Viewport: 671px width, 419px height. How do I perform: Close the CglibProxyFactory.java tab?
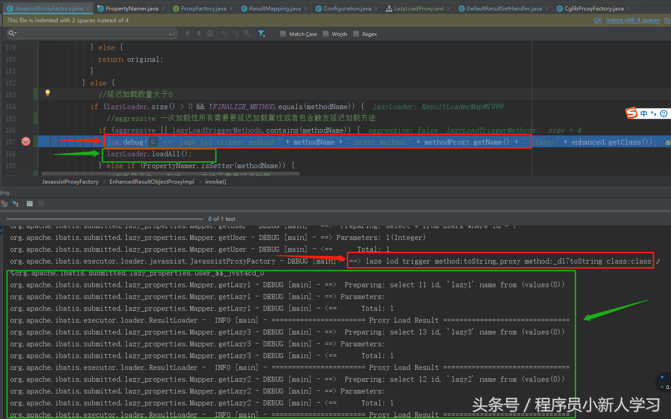pos(629,8)
